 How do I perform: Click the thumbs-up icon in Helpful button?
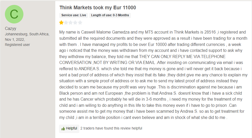pyautogui.click(x=63, y=129)
